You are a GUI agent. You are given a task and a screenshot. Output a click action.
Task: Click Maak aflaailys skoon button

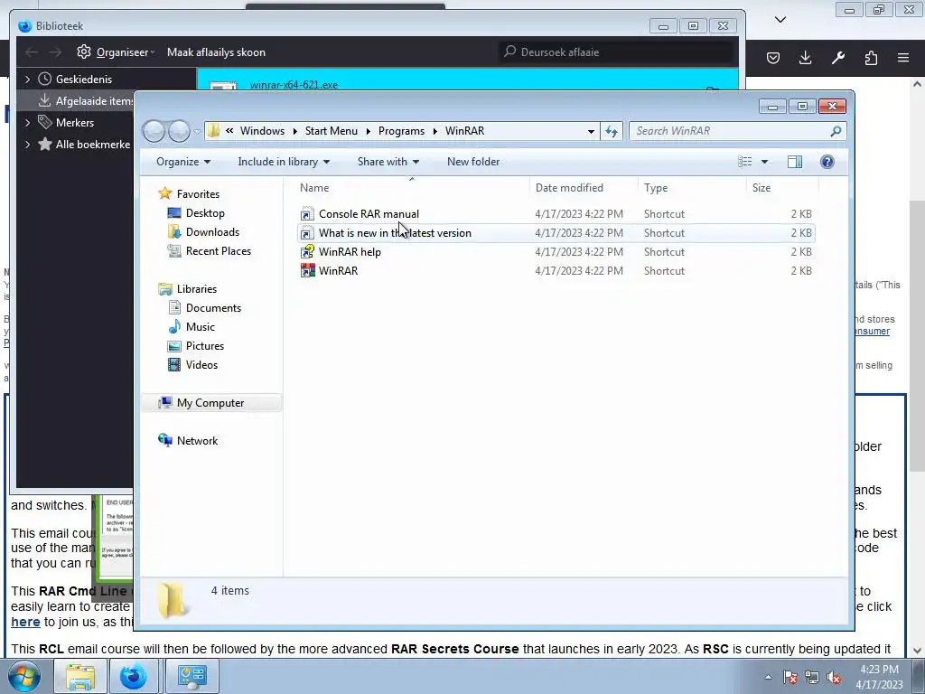click(x=216, y=52)
